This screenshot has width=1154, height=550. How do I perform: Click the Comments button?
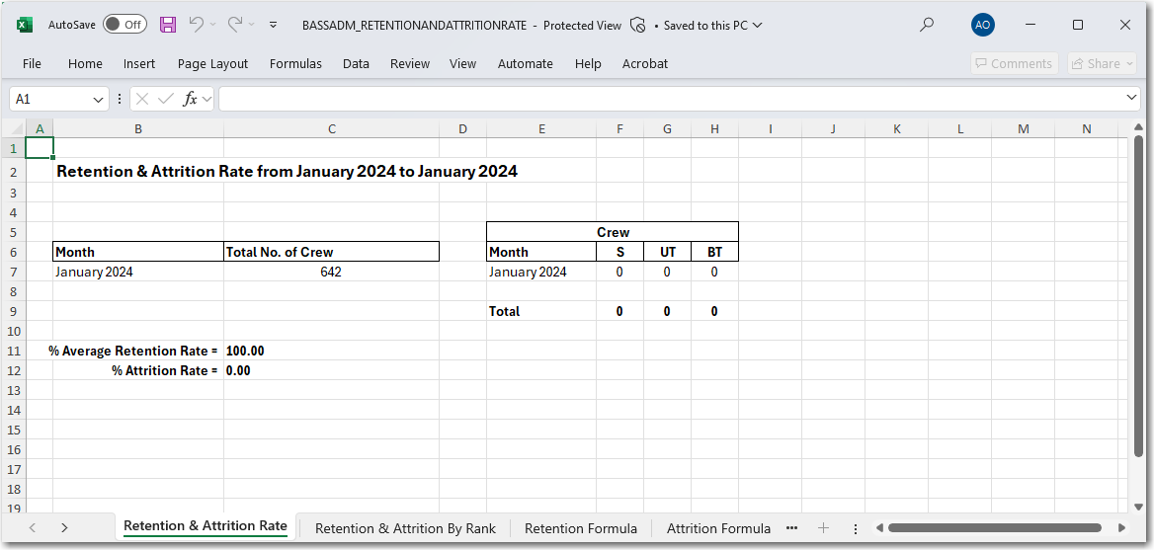[x=1014, y=63]
